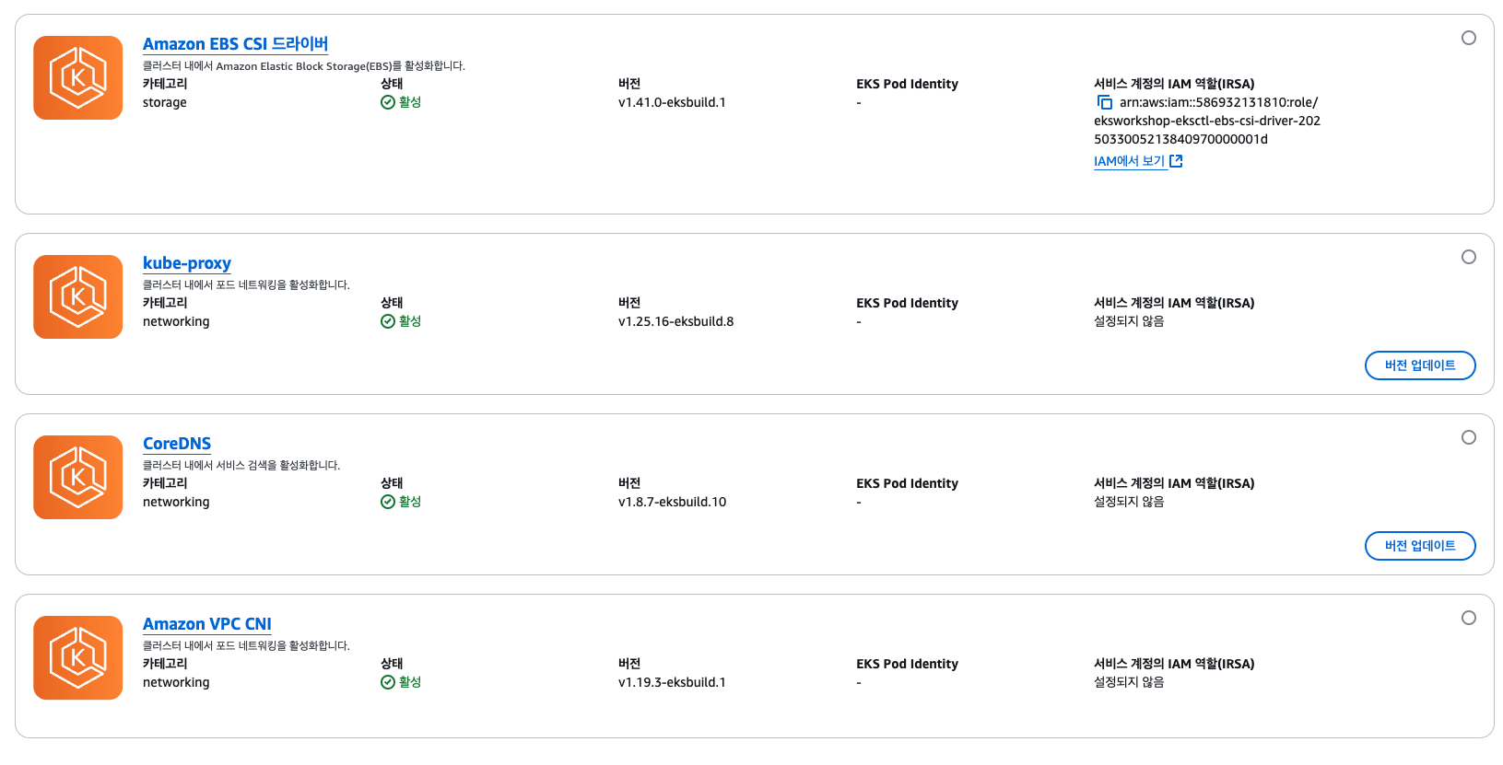Click the CoreDNS add-on Kubernetes icon
Image resolution: width=1503 pixels, height=765 pixels.
click(x=78, y=478)
